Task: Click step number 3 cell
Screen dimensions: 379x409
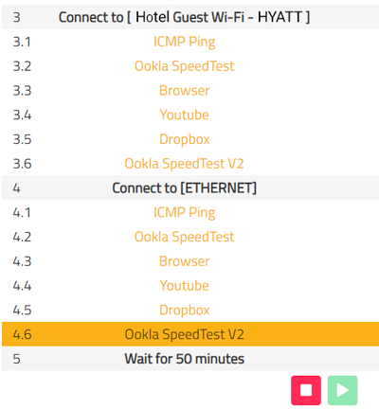Action: click(x=16, y=17)
